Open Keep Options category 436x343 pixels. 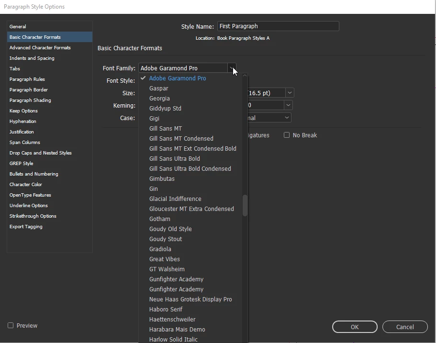[49, 111]
